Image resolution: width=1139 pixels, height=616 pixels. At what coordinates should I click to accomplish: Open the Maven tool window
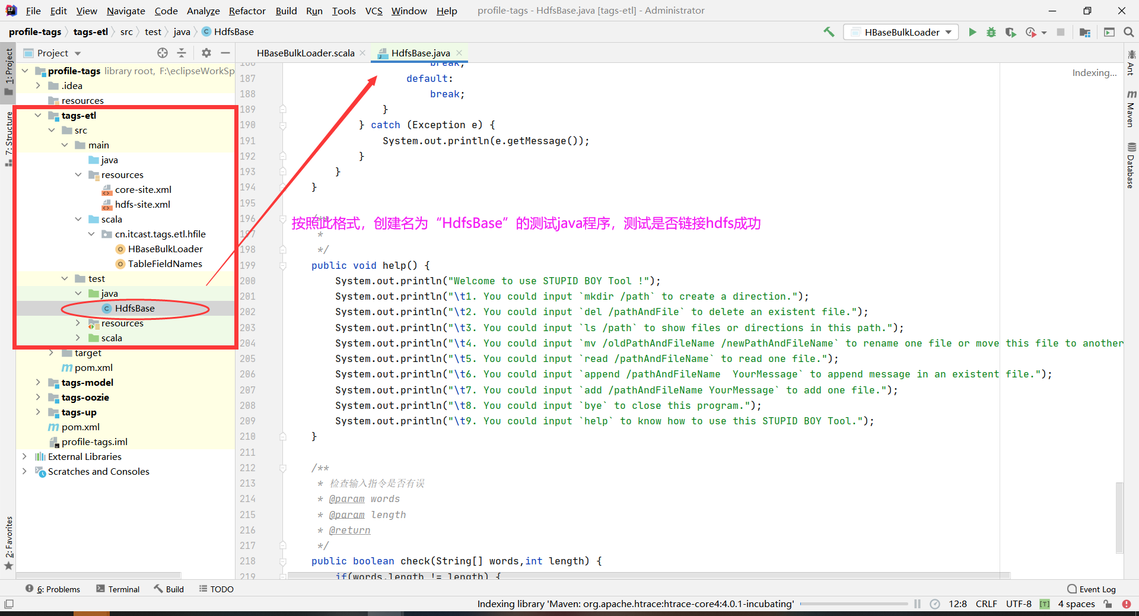[x=1131, y=109]
